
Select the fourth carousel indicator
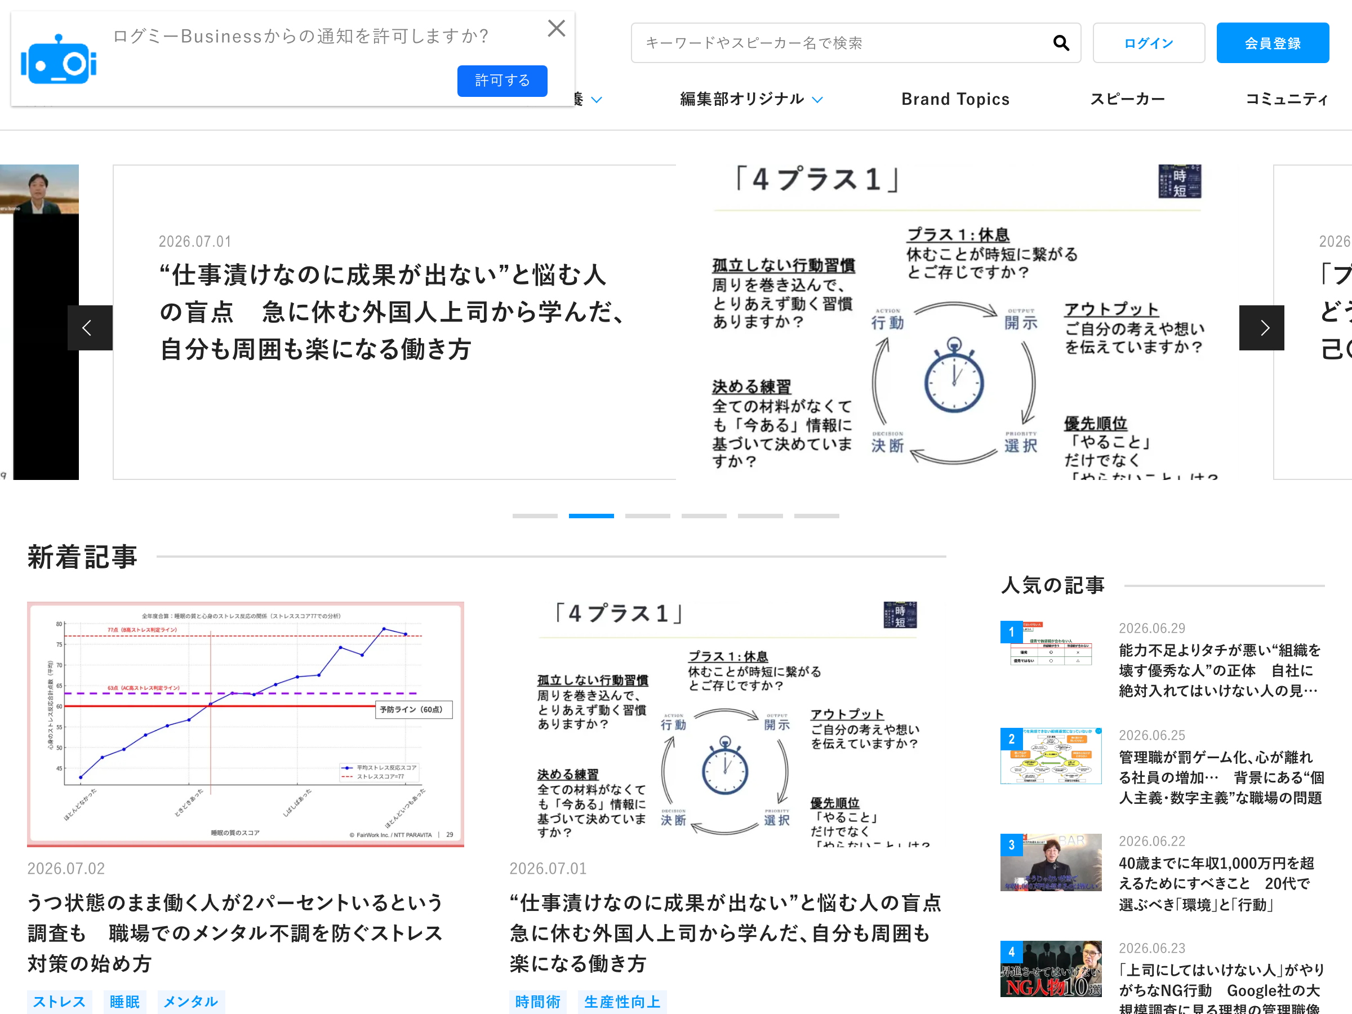coord(704,516)
